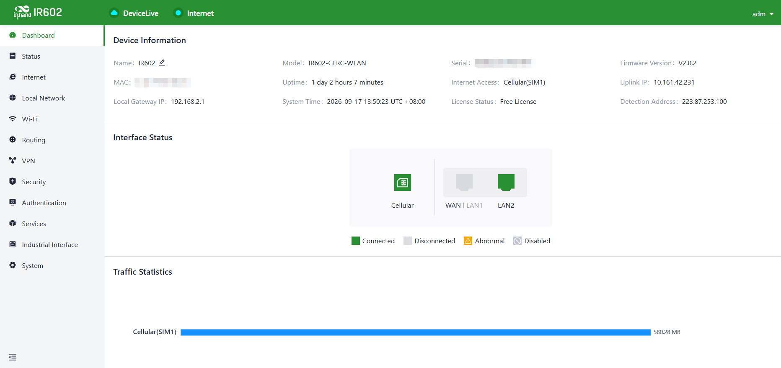781x368 pixels.
Task: Click the DeviceLive header link
Action: point(141,13)
